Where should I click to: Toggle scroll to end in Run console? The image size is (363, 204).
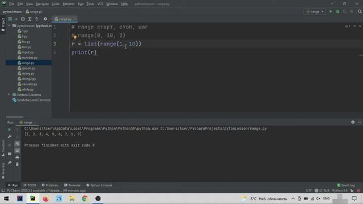pos(17,151)
